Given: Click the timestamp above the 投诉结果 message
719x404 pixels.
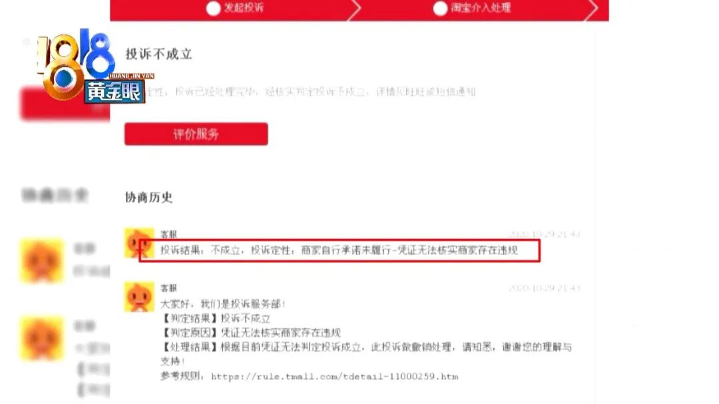Looking at the screenshot, I should [x=545, y=235].
